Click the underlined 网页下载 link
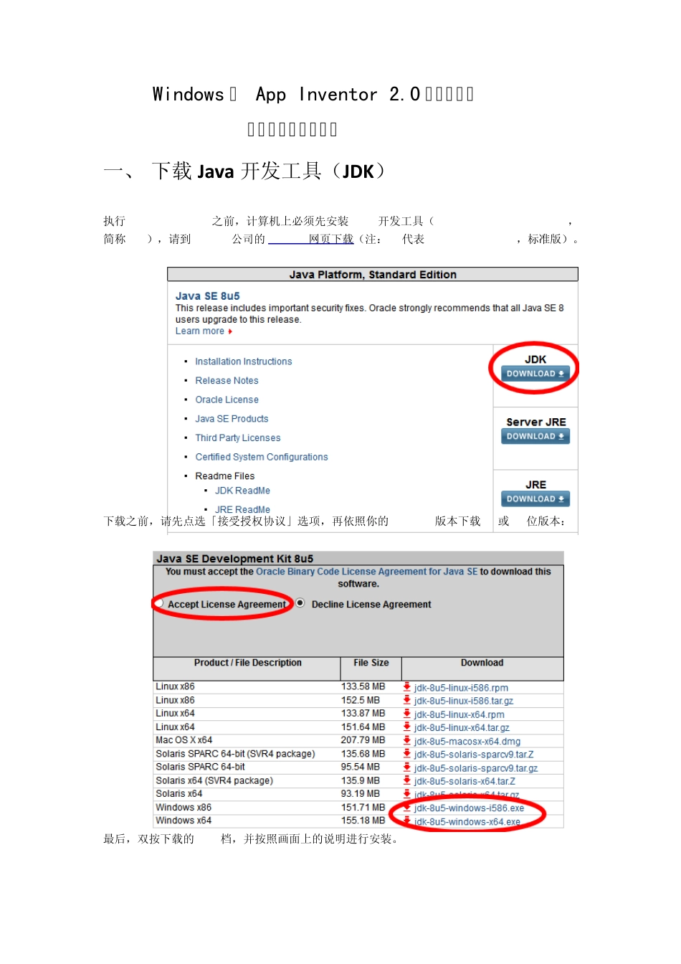 tap(331, 239)
